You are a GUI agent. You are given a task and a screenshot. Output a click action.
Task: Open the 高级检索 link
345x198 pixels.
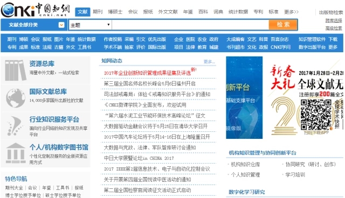pyautogui.click(x=334, y=28)
